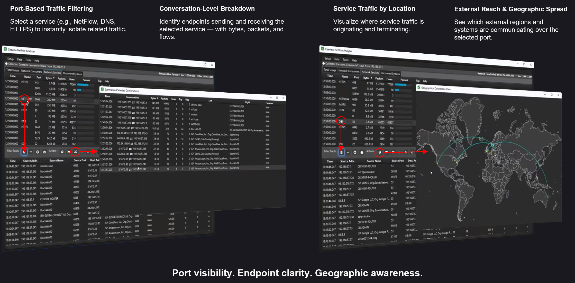Viewport: 575px width, 283px height.
Task: Open Discovered Systems tab in the right analyzer
Action: coord(390,73)
